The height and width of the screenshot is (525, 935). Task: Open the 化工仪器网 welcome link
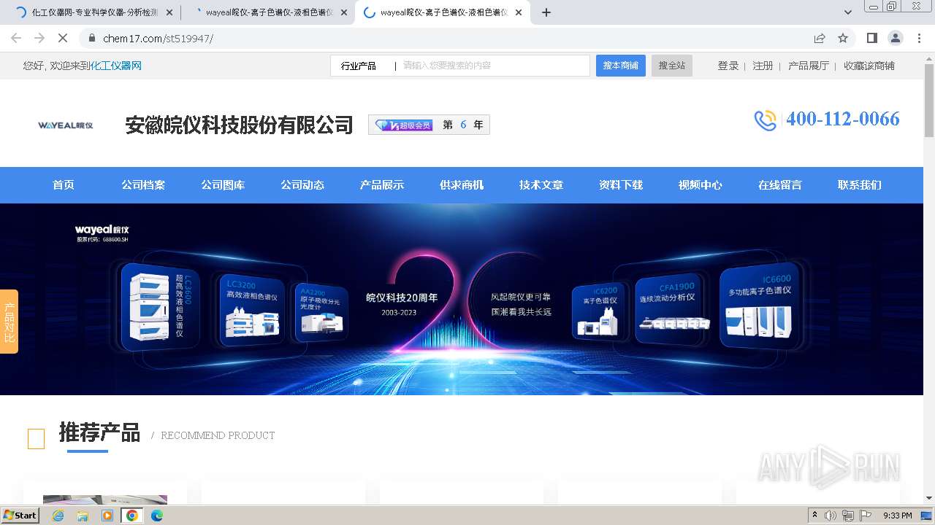click(x=116, y=66)
